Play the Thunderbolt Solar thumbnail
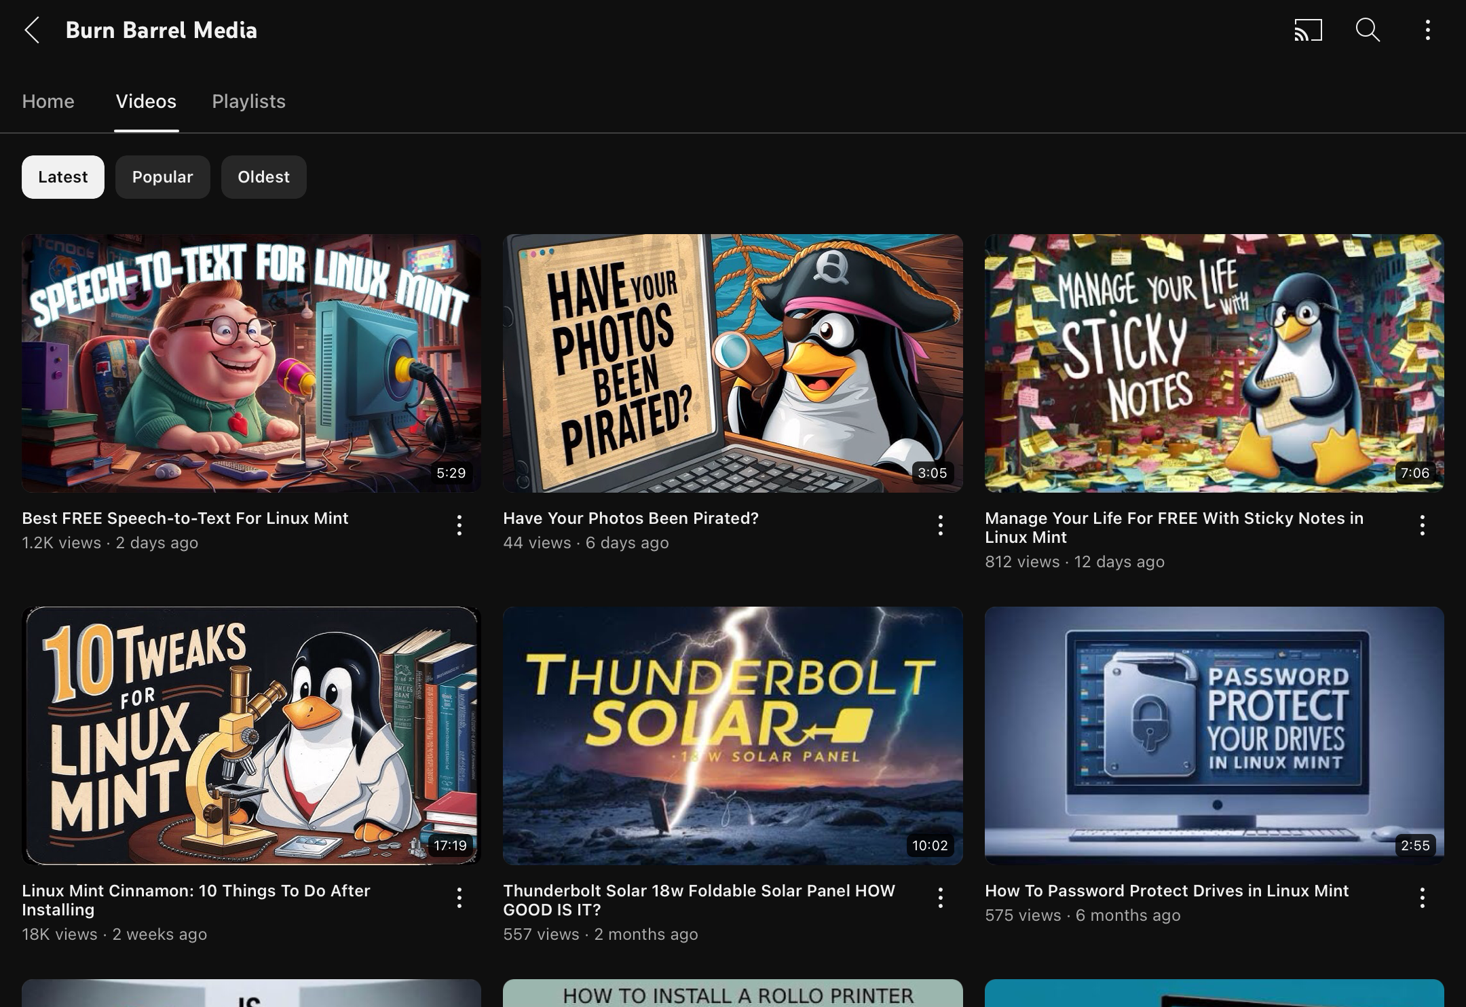Viewport: 1466px width, 1007px height. point(732,736)
